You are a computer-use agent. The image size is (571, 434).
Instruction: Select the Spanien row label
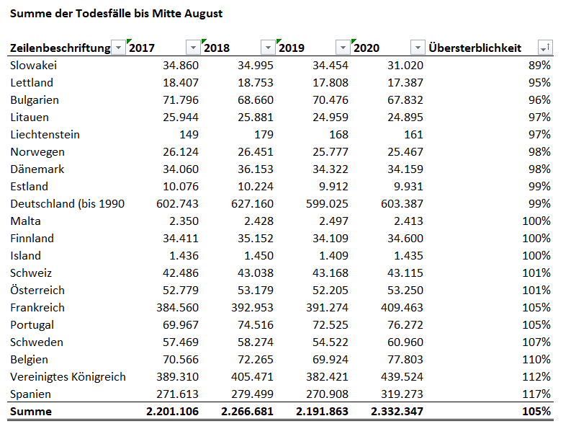point(30,394)
